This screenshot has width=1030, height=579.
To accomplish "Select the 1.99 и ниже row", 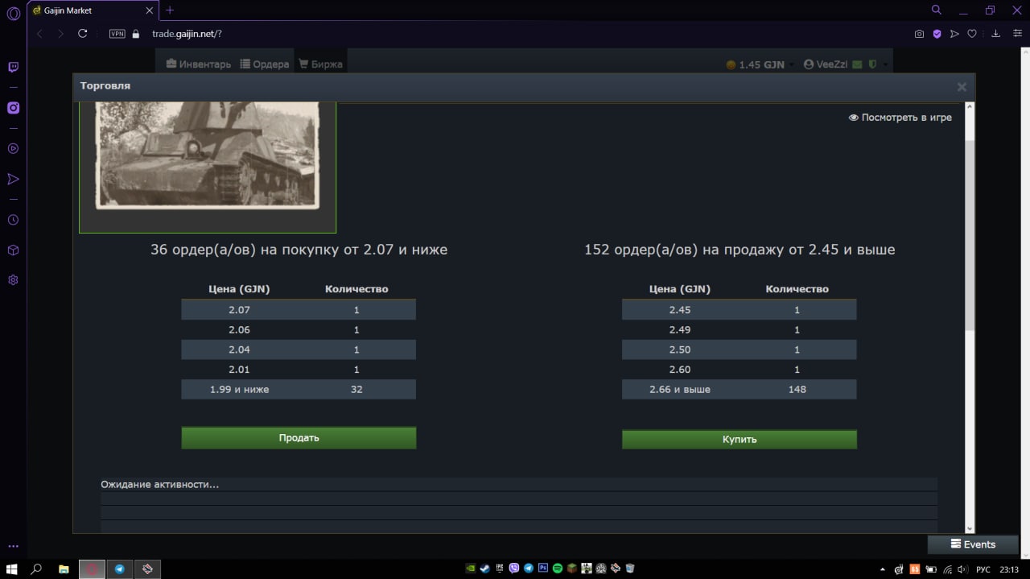I will 299,389.
